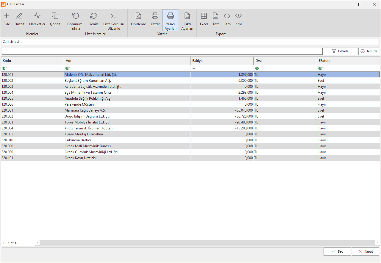Screen dimensions: 381x263
Task: Show Hareketler for selected account
Action: (x=37, y=19)
